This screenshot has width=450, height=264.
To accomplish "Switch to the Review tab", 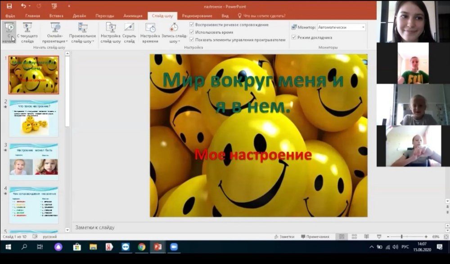I will click(197, 16).
